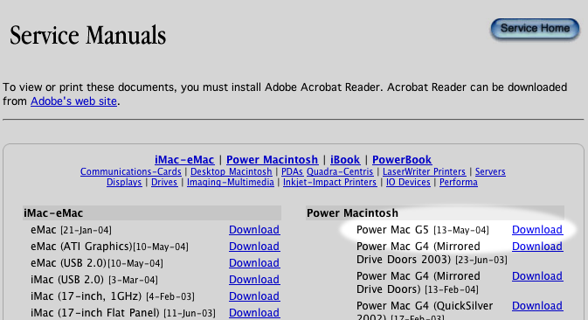The width and height of the screenshot is (588, 320).
Task: Download Power Mac G4 Mirrored Drive Doors 2003 manual
Action: (537, 247)
